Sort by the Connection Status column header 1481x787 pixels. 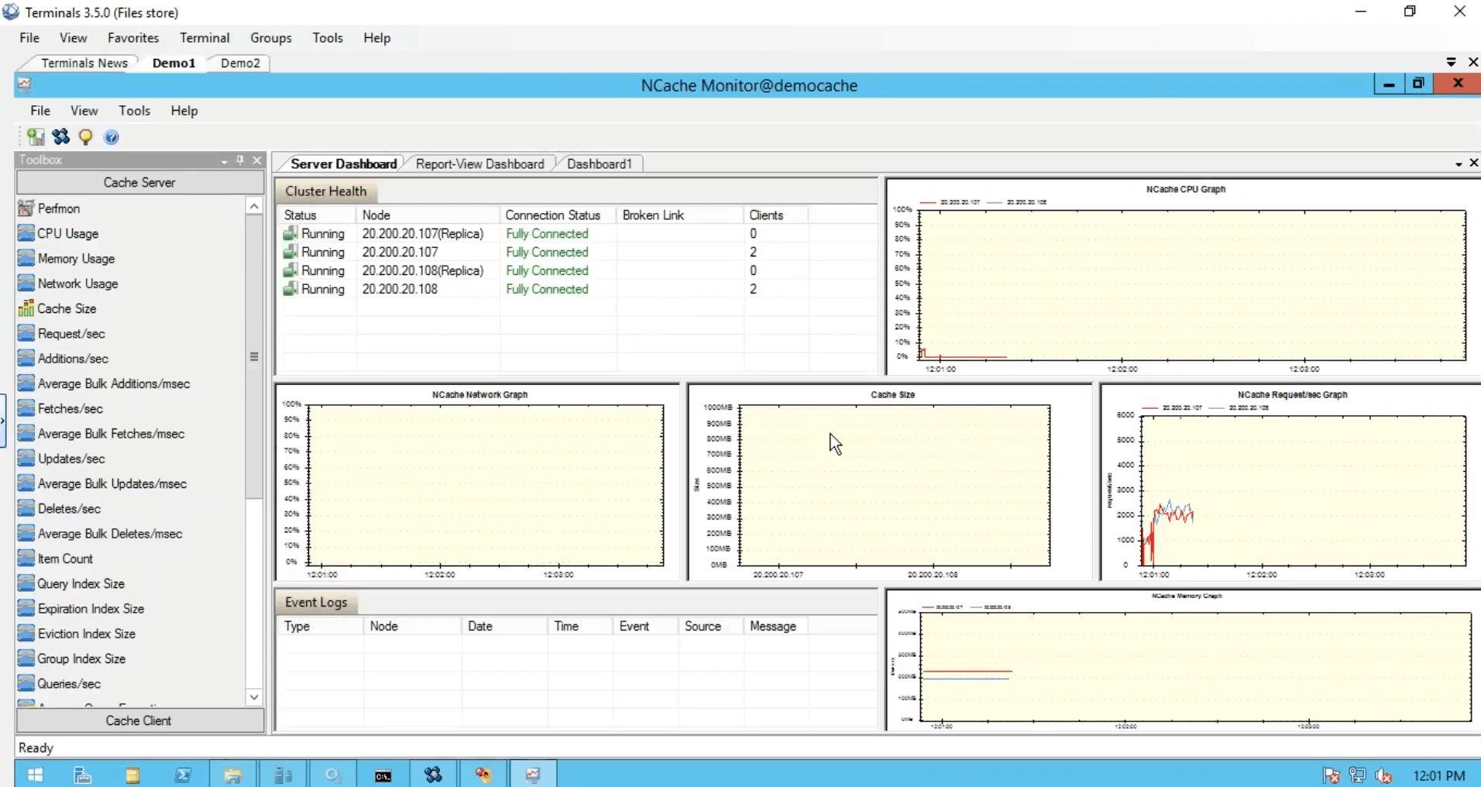coord(558,215)
